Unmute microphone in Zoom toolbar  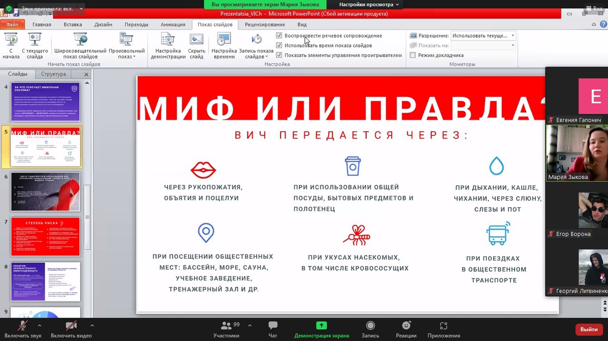[x=22, y=329]
